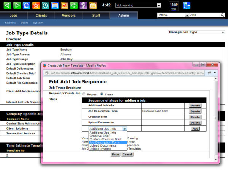Click the blue logout door icon
Screen dimensions: 228x186
pos(187,6)
